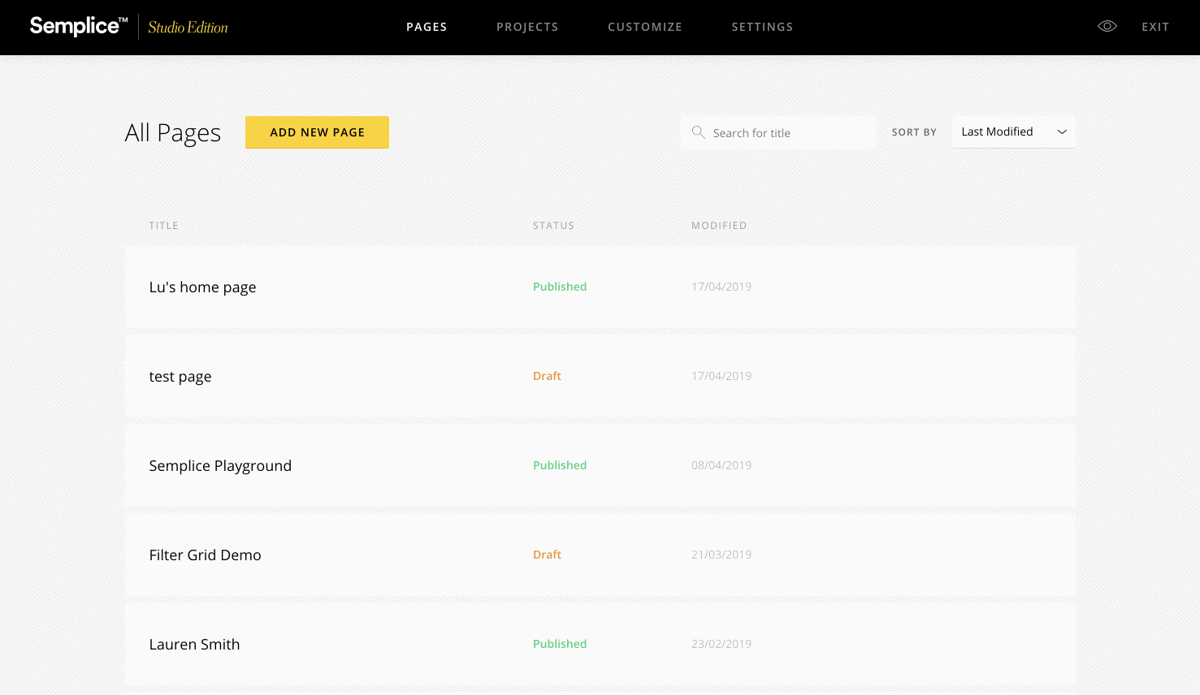Exit the Semplice admin
This screenshot has width=1200, height=695.
point(1155,27)
